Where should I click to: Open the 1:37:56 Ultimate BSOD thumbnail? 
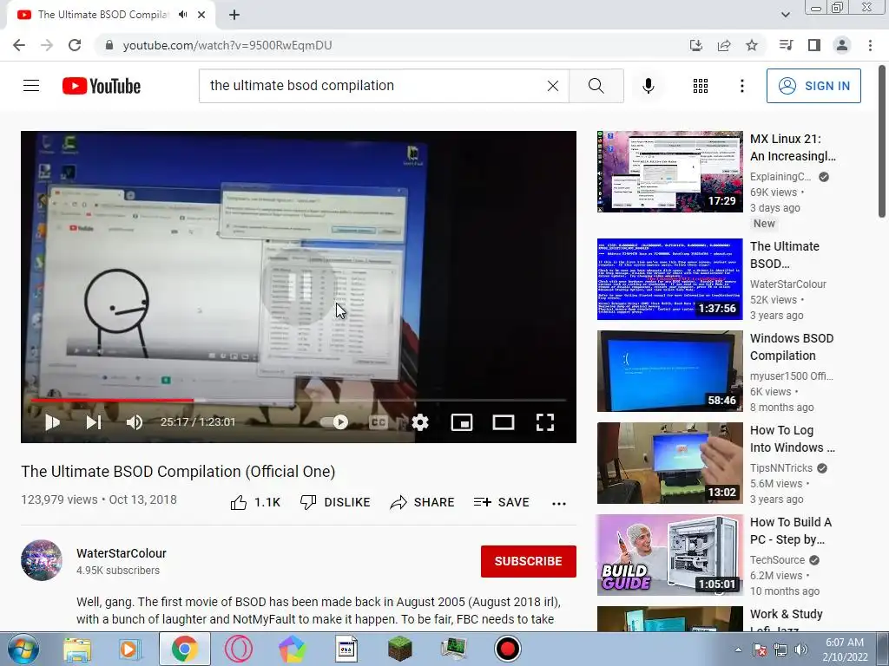pyautogui.click(x=669, y=279)
